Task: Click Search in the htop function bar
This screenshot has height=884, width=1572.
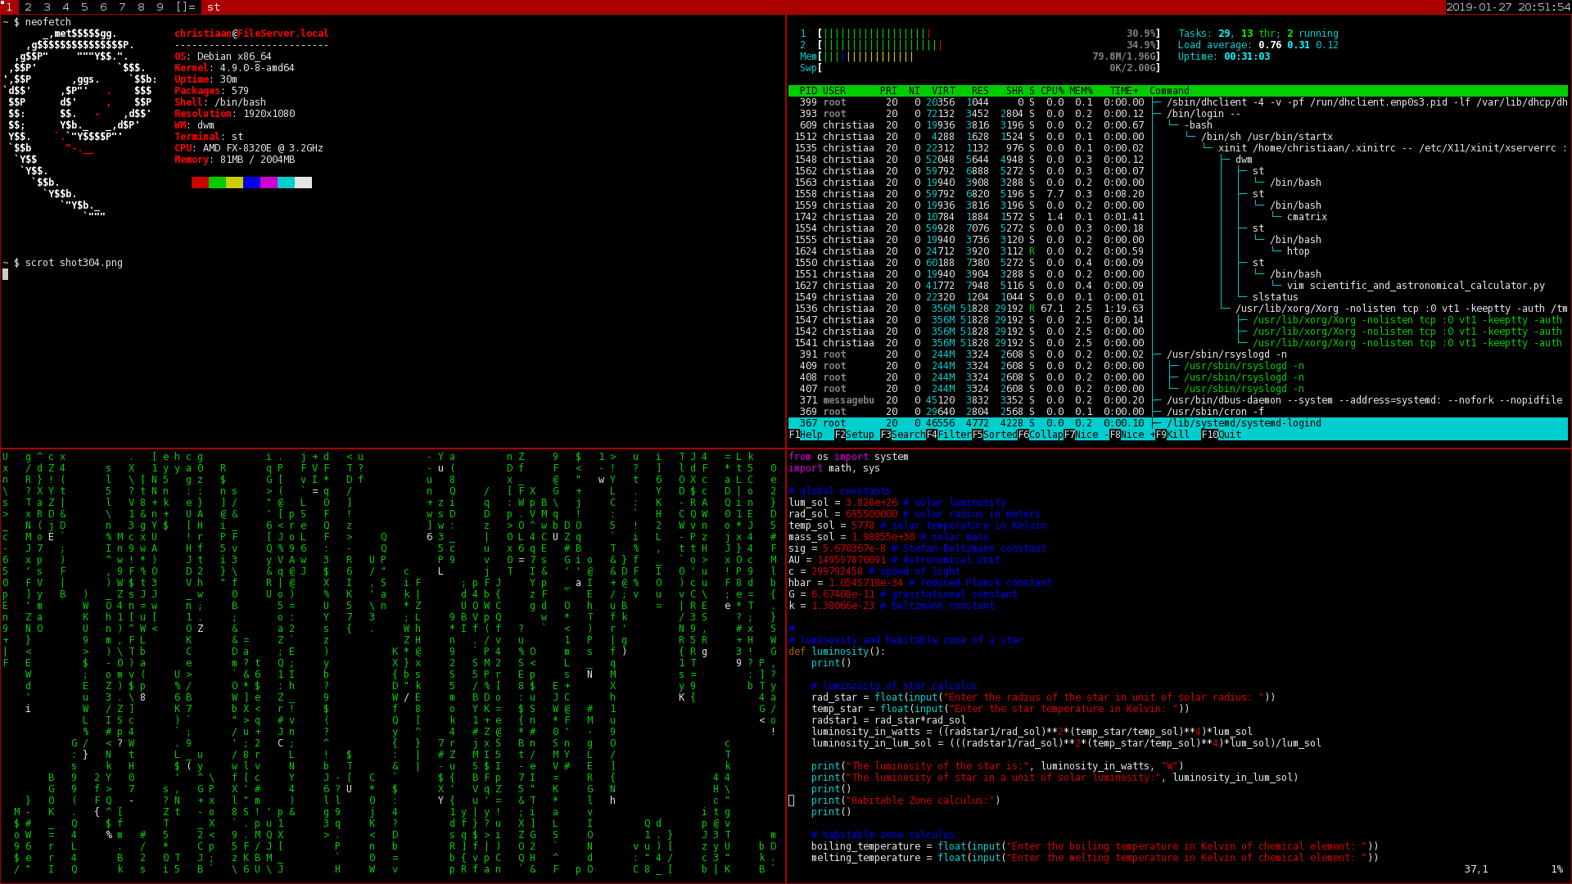Action: [903, 435]
